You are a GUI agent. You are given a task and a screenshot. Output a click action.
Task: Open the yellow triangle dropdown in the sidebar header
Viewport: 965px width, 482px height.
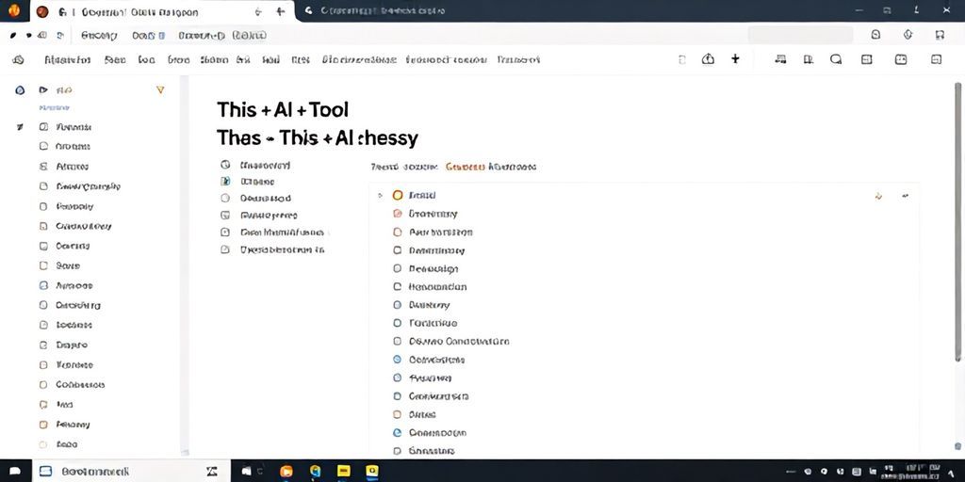(x=160, y=89)
